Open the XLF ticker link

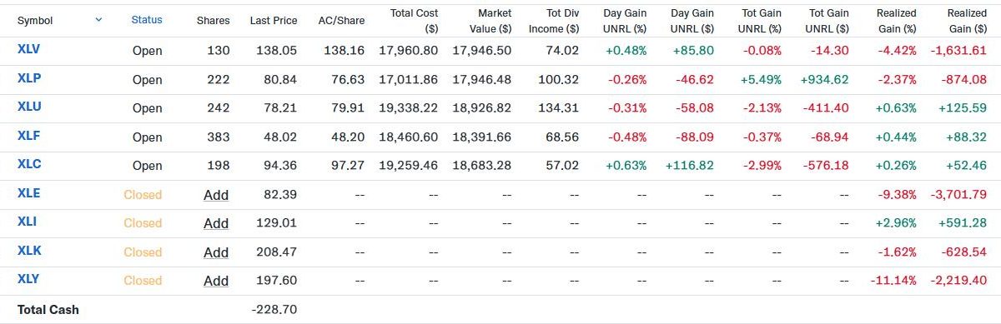(x=29, y=136)
